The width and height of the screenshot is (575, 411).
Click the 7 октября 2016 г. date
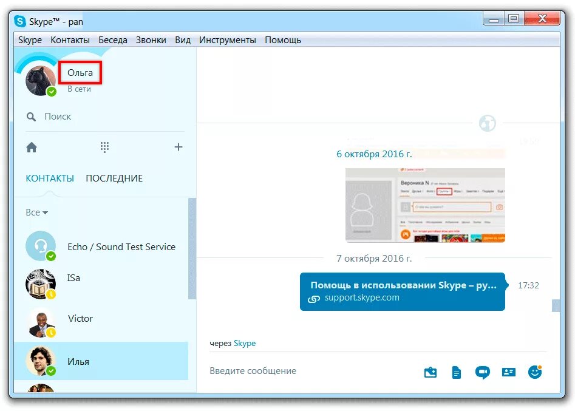[374, 259]
